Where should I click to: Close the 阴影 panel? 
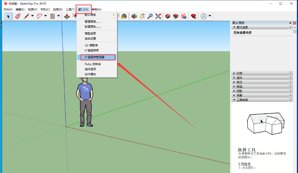click(290, 91)
